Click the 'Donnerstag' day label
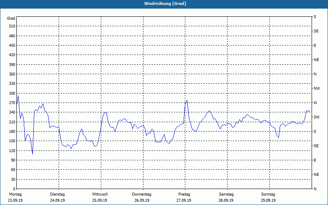The width and height of the screenshot is (328, 205). click(x=141, y=194)
